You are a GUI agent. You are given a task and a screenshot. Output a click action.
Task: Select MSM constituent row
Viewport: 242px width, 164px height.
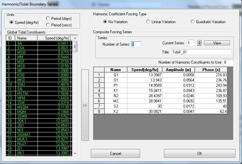39,52
